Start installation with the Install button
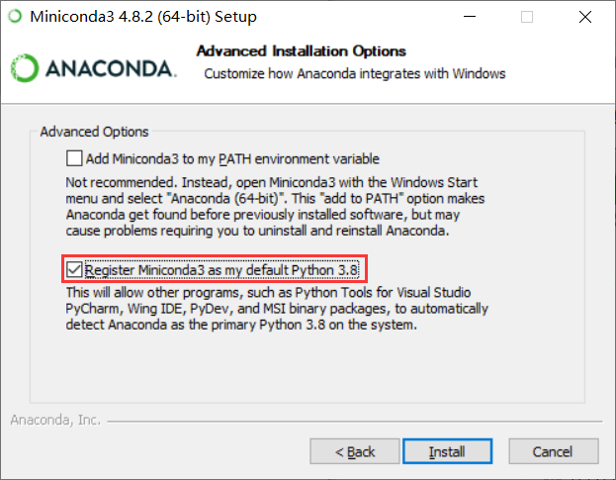This screenshot has height=480, width=616. point(447,451)
